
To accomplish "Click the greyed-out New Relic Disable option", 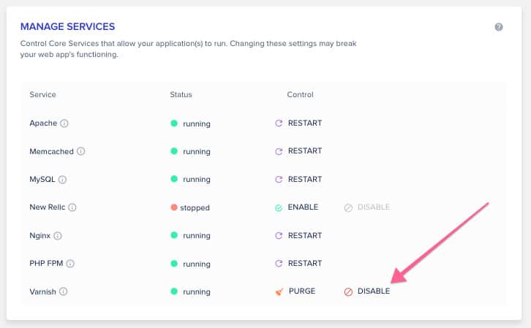I will [367, 207].
